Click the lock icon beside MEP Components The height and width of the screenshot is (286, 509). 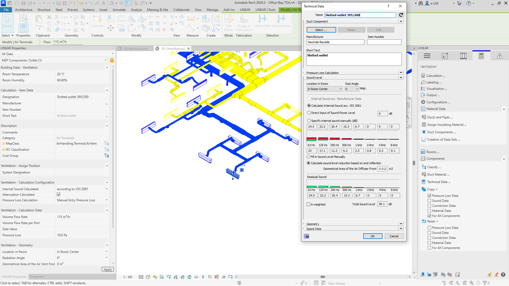click(112, 60)
